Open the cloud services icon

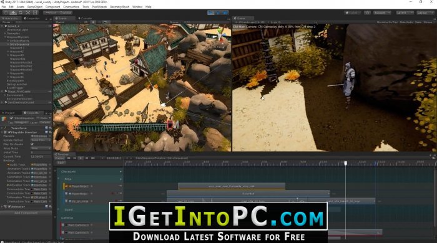pyautogui.click(x=367, y=13)
